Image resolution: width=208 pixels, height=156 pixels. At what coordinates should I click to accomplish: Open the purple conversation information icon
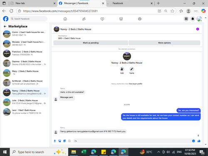pyautogui.click(x=198, y=29)
